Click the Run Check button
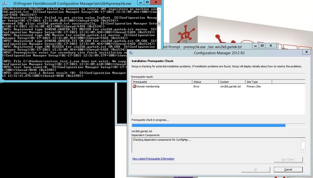Image resolution: width=313 pixels, height=178 pixels. tap(288, 159)
